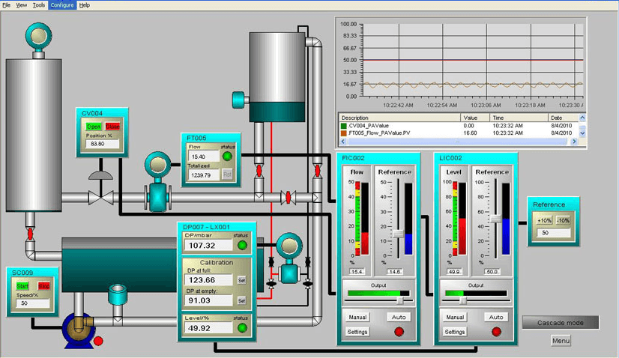This screenshot has height=358, width=619.
Task: Click the Cascade mode button
Action: pyautogui.click(x=561, y=323)
